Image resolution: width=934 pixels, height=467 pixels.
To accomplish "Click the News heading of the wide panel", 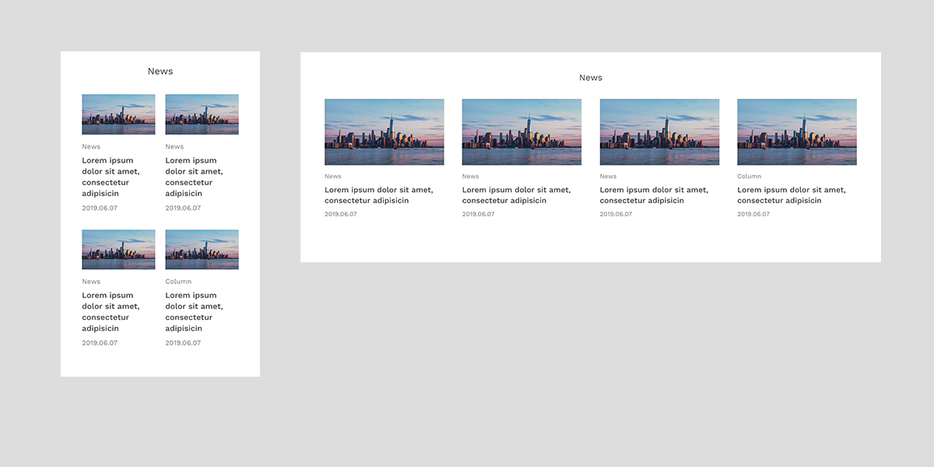I will 591,78.
